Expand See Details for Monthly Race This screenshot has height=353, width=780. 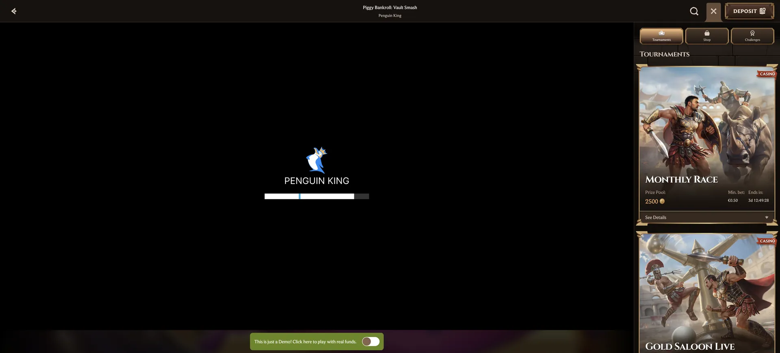(x=707, y=217)
